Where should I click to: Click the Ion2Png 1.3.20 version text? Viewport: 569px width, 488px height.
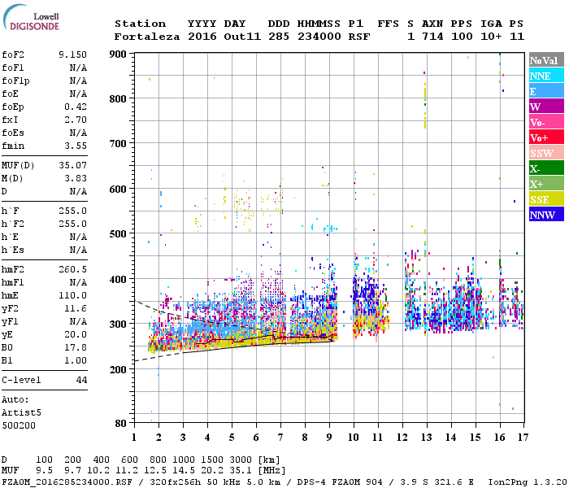(x=528, y=482)
